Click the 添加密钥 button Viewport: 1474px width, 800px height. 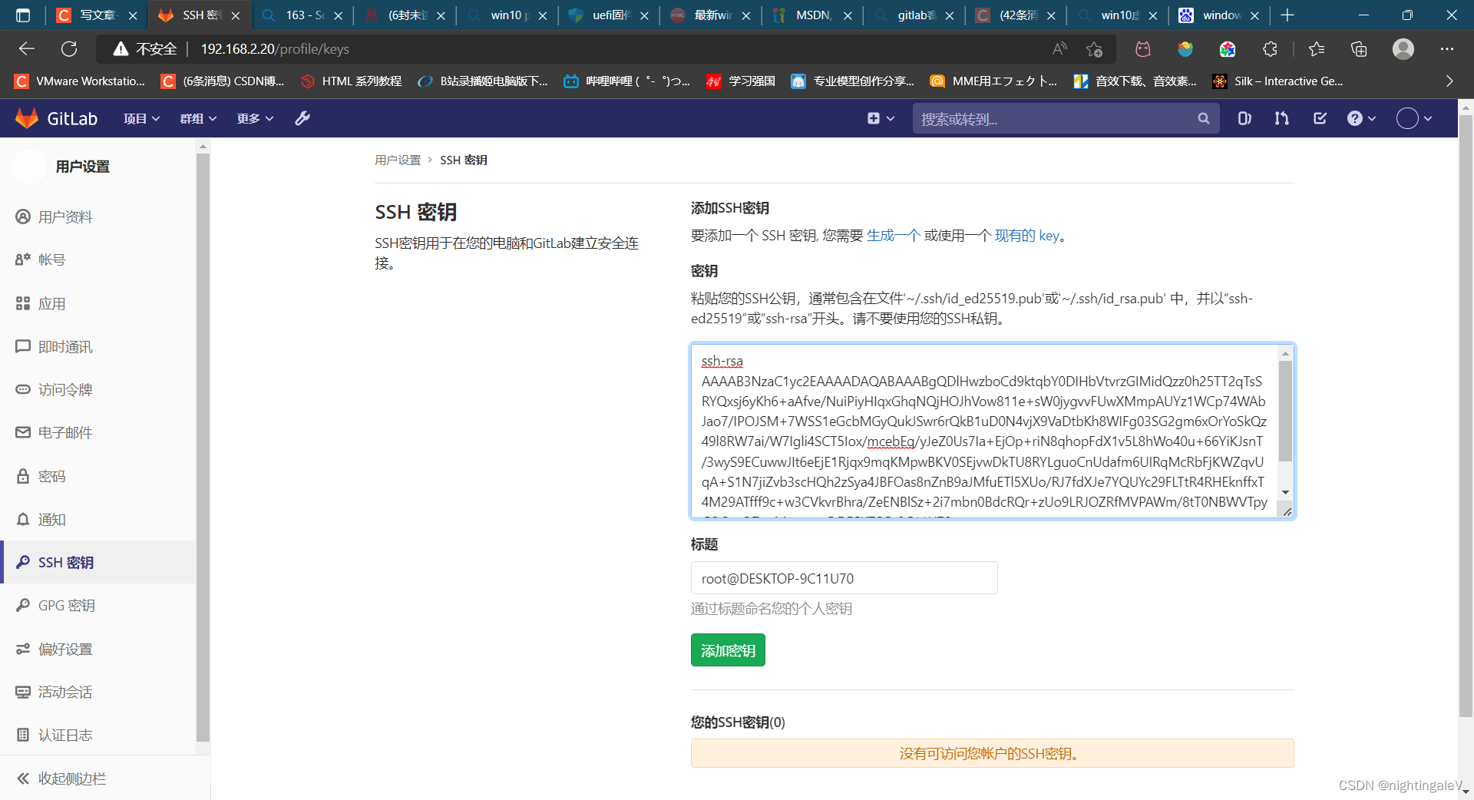point(728,650)
